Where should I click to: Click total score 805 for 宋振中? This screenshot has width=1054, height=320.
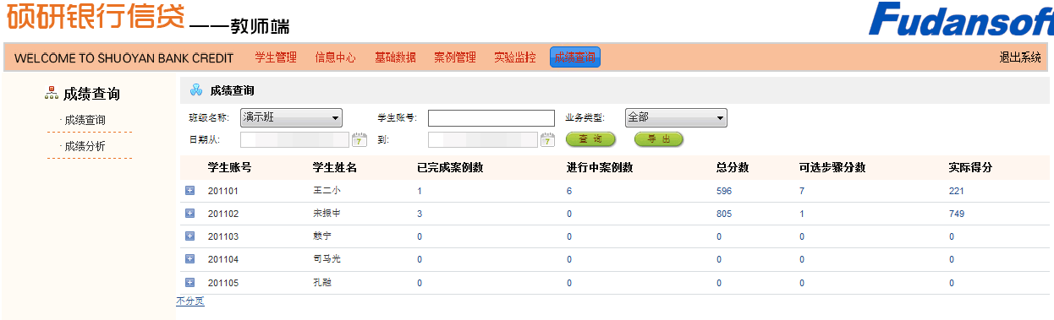(x=724, y=214)
